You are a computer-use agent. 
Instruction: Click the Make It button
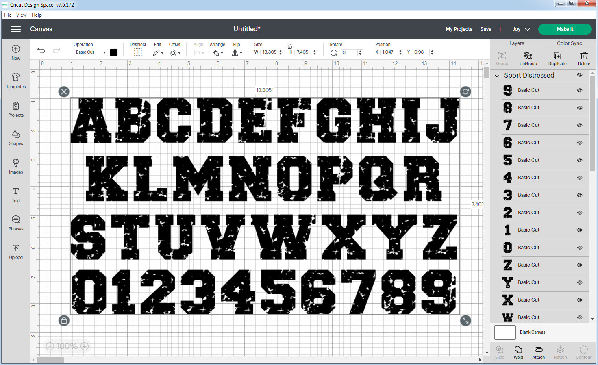565,29
